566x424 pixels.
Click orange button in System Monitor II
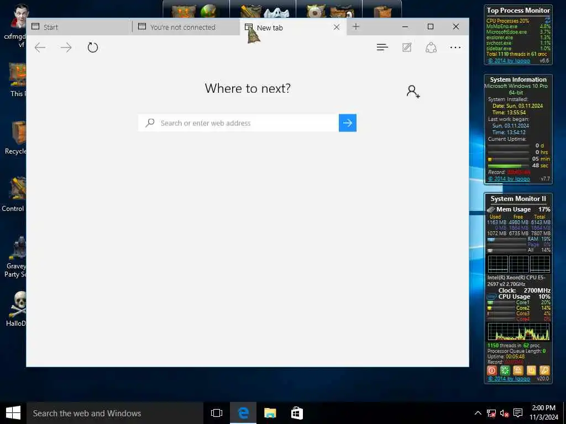point(518,370)
